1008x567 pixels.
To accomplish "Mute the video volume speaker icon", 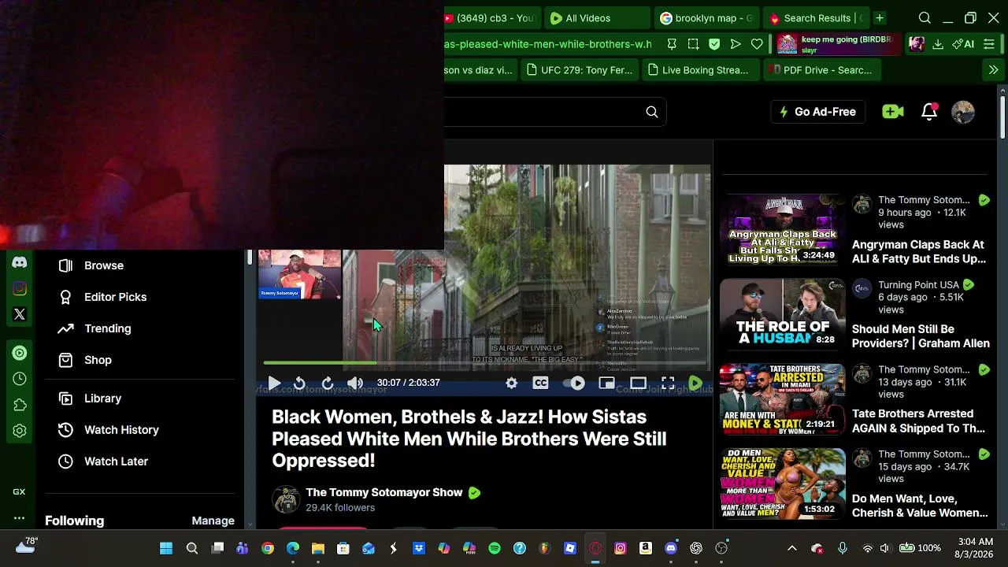I will click(355, 383).
